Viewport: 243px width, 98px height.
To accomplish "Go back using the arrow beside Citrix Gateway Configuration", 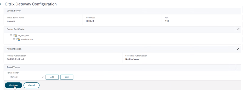I will coord(2,4).
